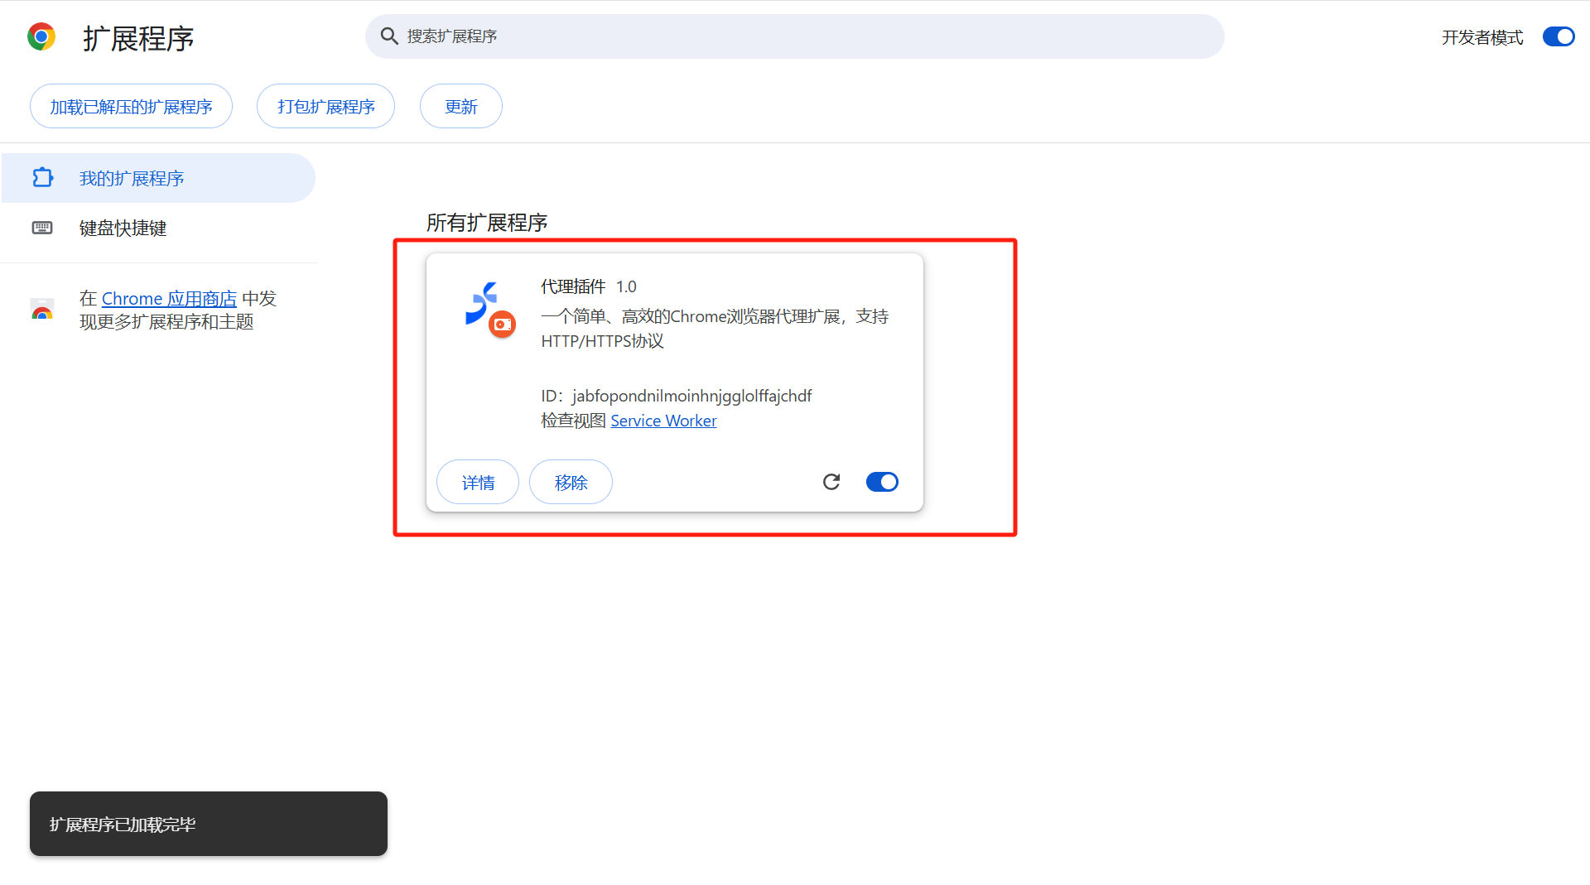
Task: Open the Chrome 应用商店 link
Action: coord(169,299)
